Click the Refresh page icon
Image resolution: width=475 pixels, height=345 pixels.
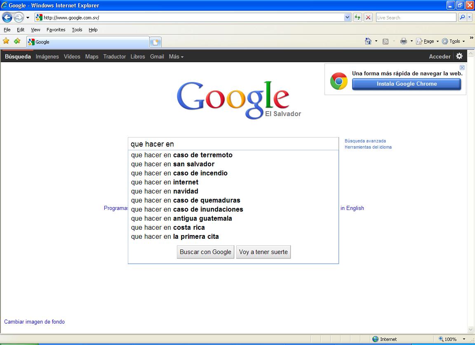[357, 18]
